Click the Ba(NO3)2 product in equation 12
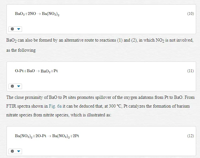The width and height of the screenshot is (200, 158). pyautogui.click(x=61, y=136)
